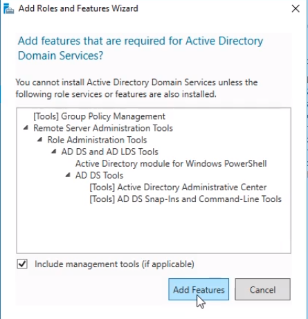308x319 pixels.
Task: Select Remote Server Administration Tools label
Action: [103, 128]
